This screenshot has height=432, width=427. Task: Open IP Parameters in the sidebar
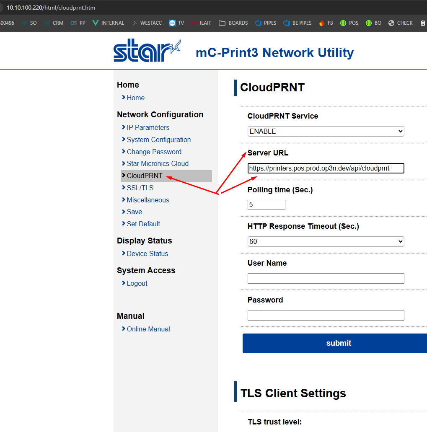(148, 127)
